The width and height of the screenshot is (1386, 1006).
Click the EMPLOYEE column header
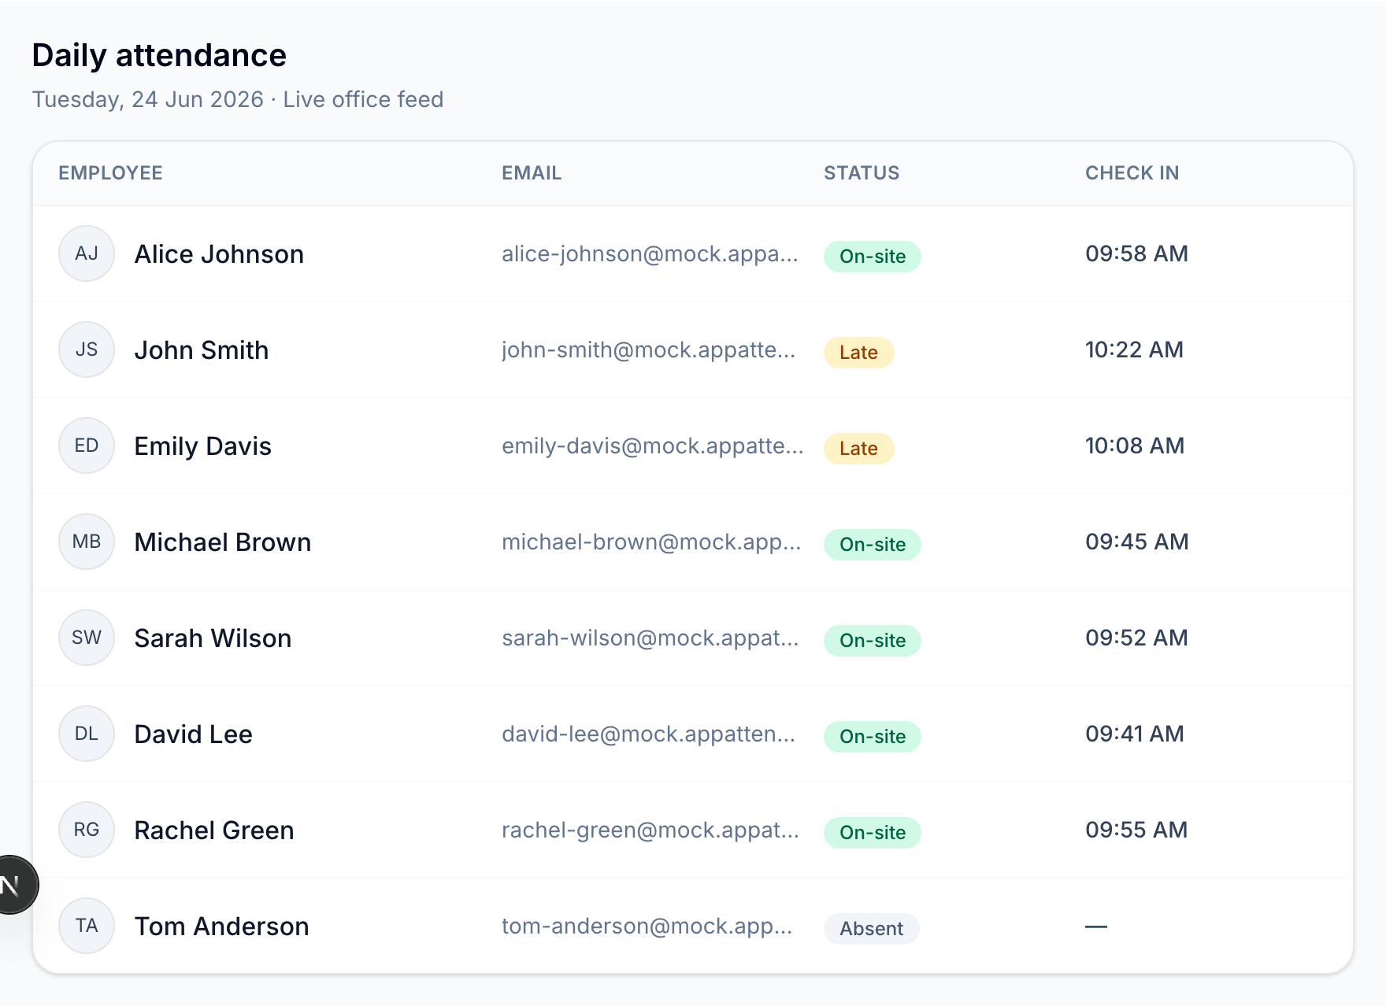click(110, 173)
